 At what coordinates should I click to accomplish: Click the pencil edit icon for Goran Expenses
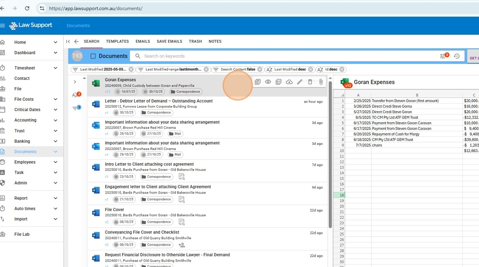299,82
